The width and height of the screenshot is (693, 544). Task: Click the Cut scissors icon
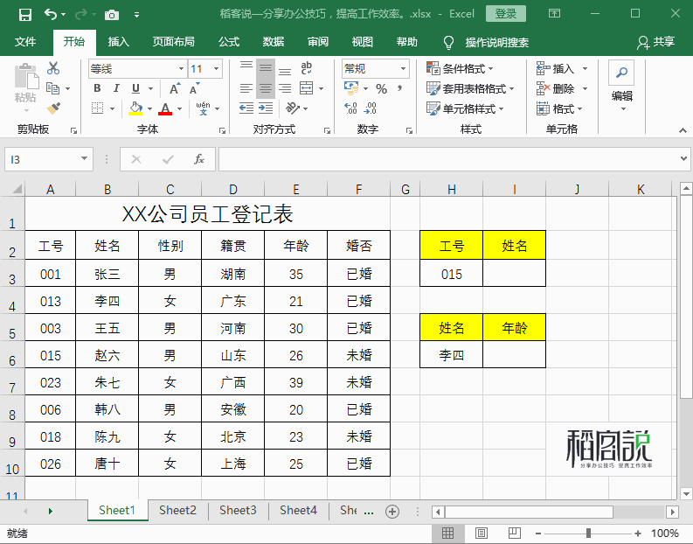tap(53, 68)
